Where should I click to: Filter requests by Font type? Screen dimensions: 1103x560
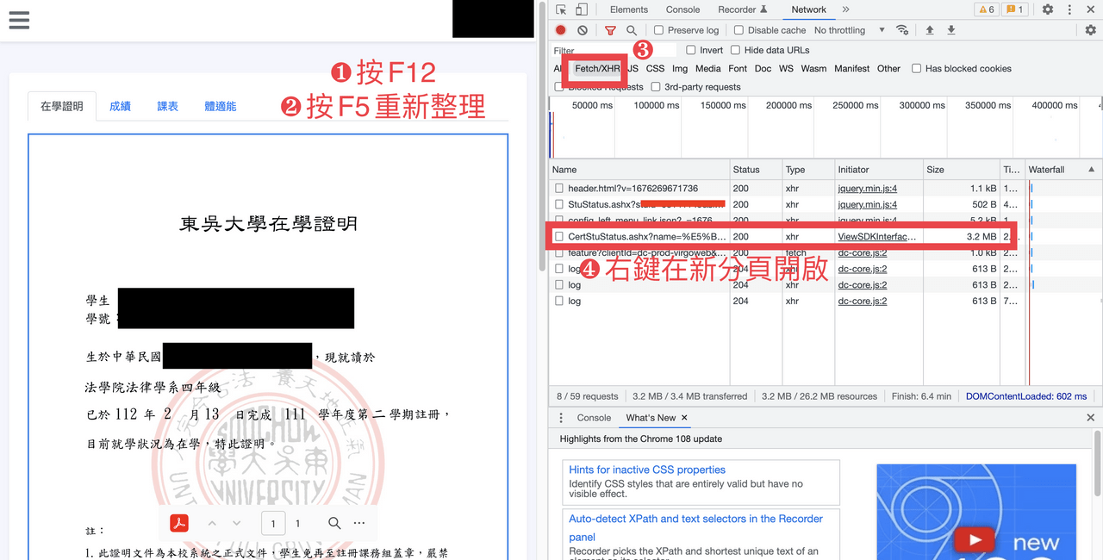point(738,68)
